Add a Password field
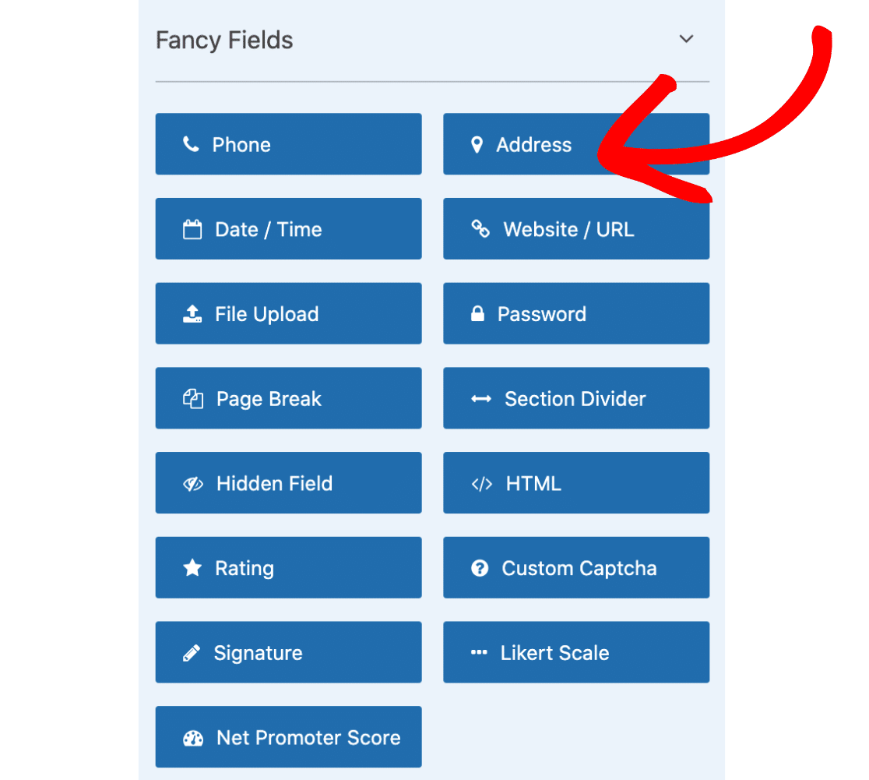 click(x=576, y=313)
